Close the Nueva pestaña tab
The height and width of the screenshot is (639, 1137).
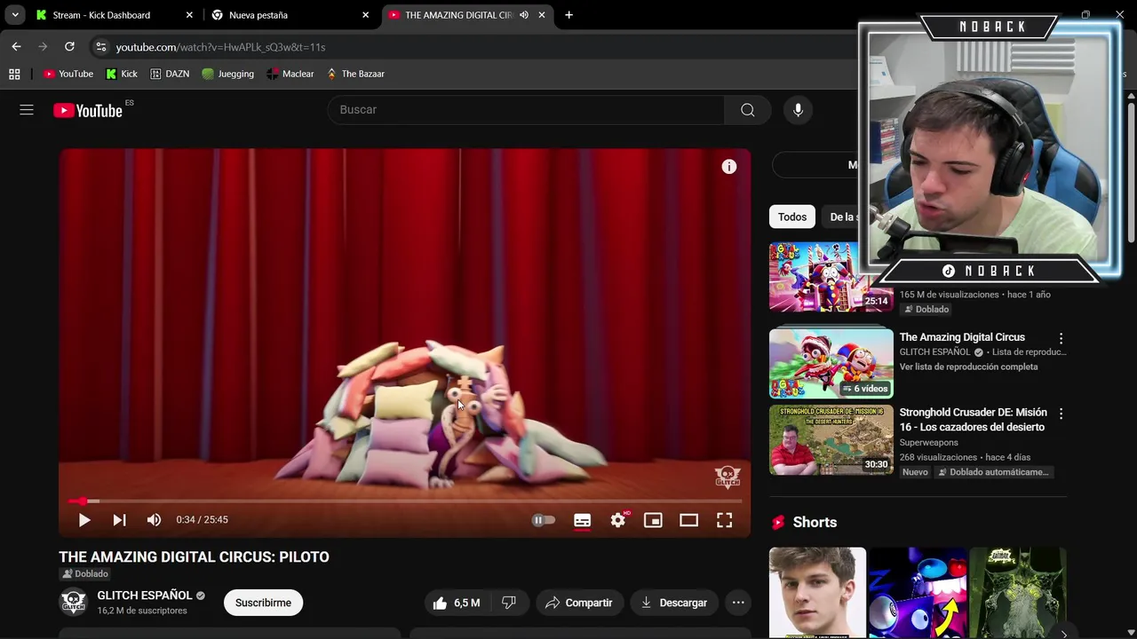365,15
